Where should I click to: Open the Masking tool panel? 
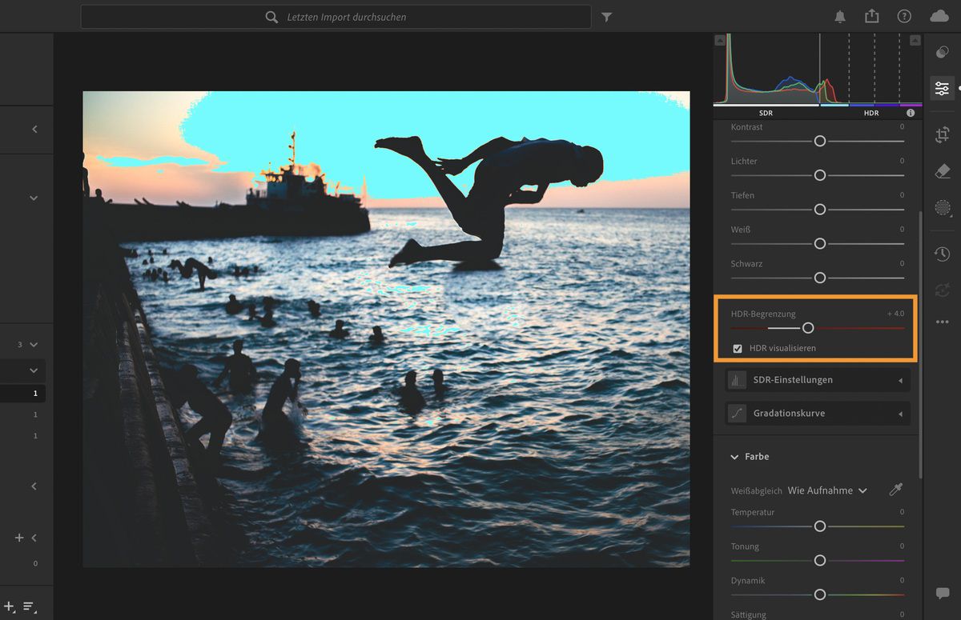942,209
